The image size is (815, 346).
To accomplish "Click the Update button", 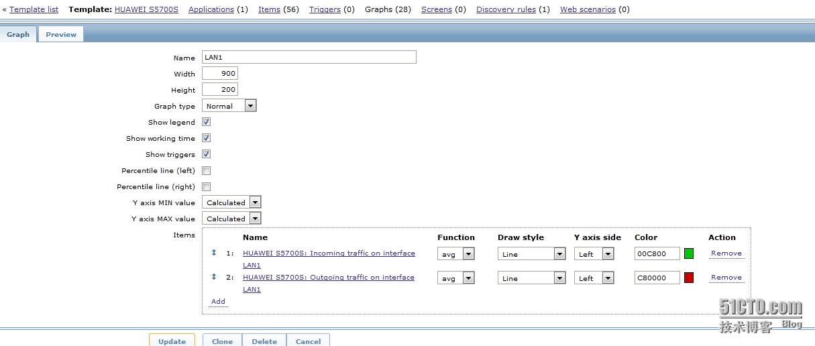I will pos(172,341).
